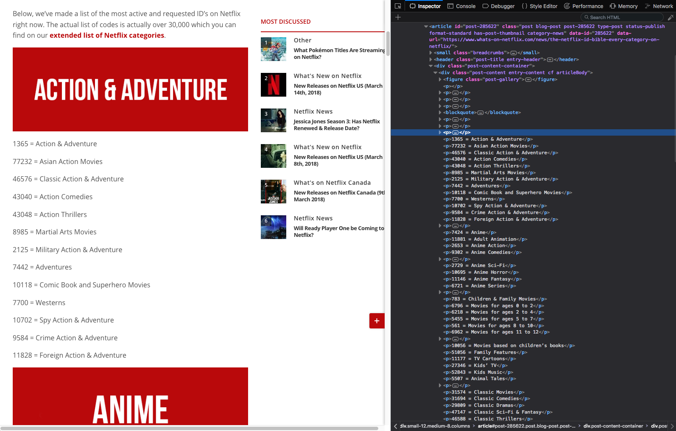Expand the highlighted selected p node
The image size is (676, 431).
(x=440, y=133)
